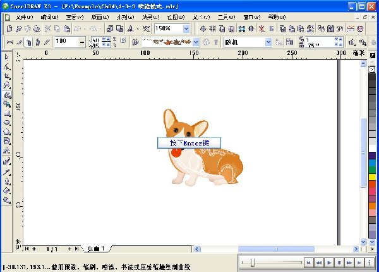379x272 pixels.
Task: Open the Fill tool flyout
Action: coord(7,190)
